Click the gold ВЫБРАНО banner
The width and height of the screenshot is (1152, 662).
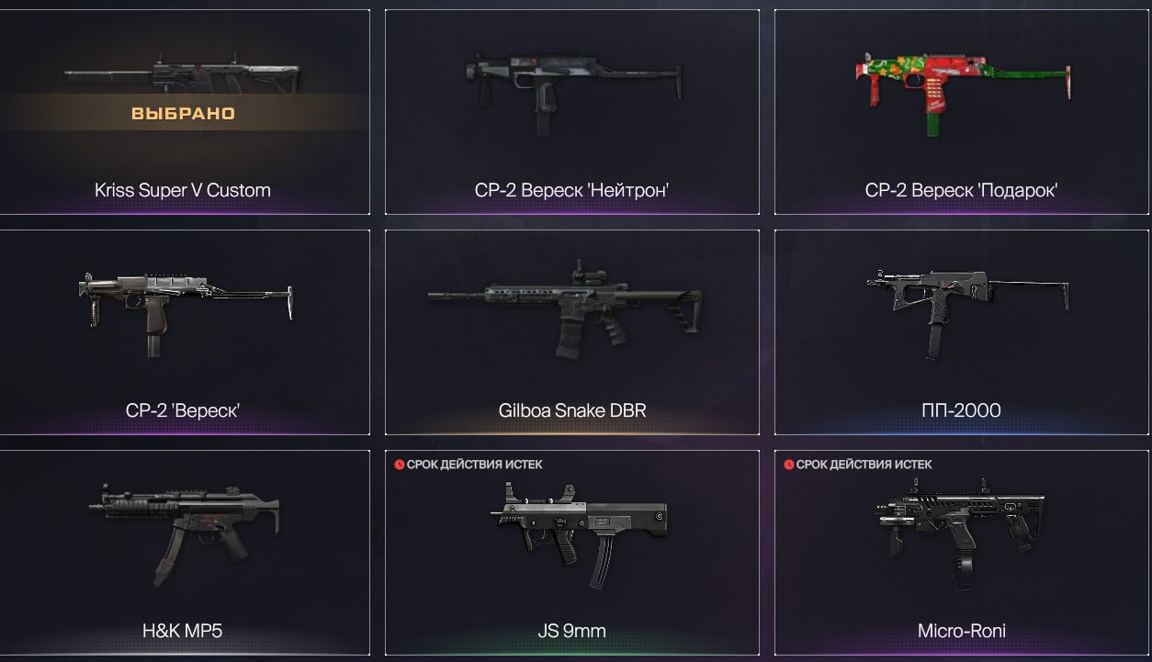click(183, 114)
